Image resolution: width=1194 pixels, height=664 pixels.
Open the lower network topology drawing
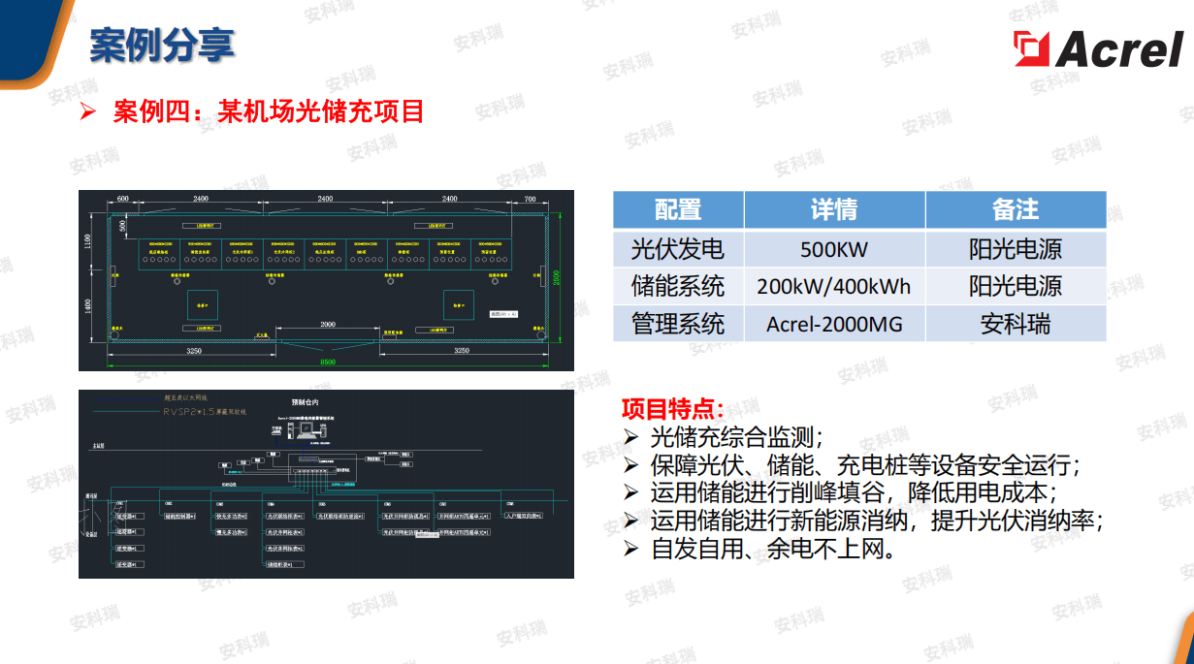point(326,485)
